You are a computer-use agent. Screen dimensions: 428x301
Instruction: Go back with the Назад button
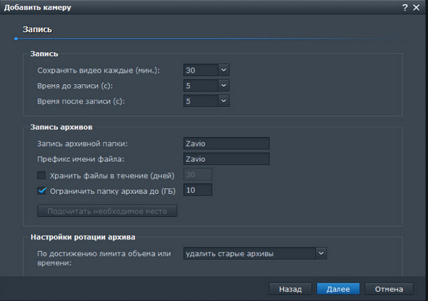pos(290,289)
